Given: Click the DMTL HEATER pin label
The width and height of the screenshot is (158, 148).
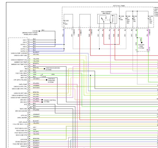Looking at the screenshot, I should 22,118.
